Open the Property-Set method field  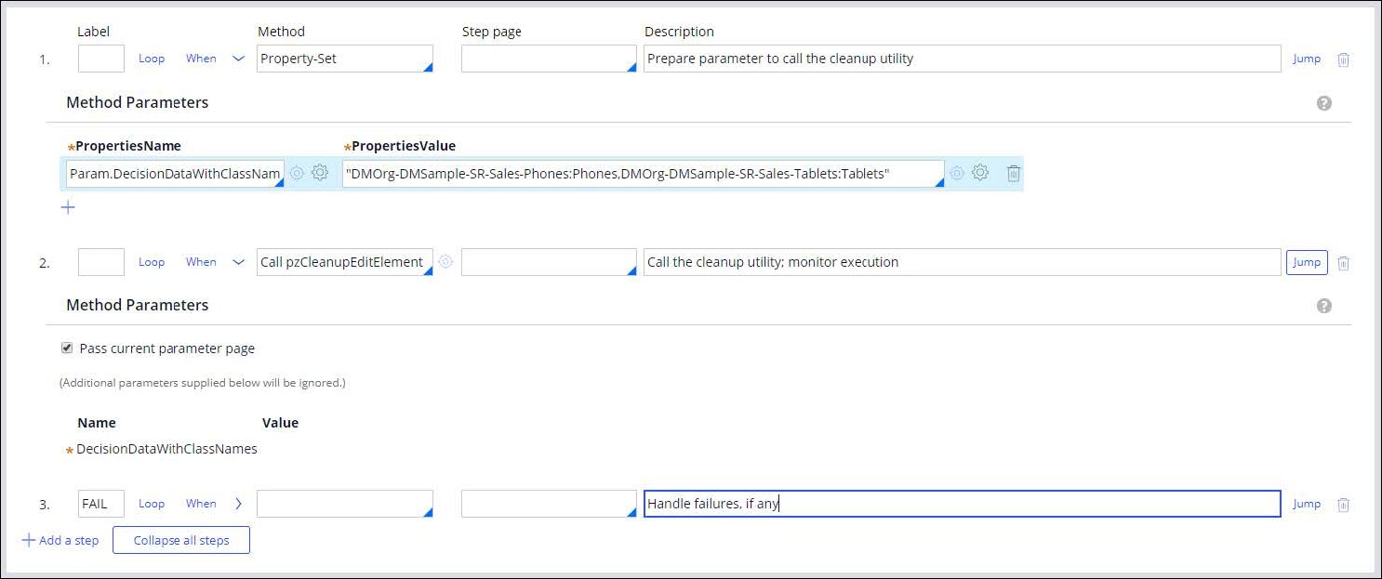point(344,59)
